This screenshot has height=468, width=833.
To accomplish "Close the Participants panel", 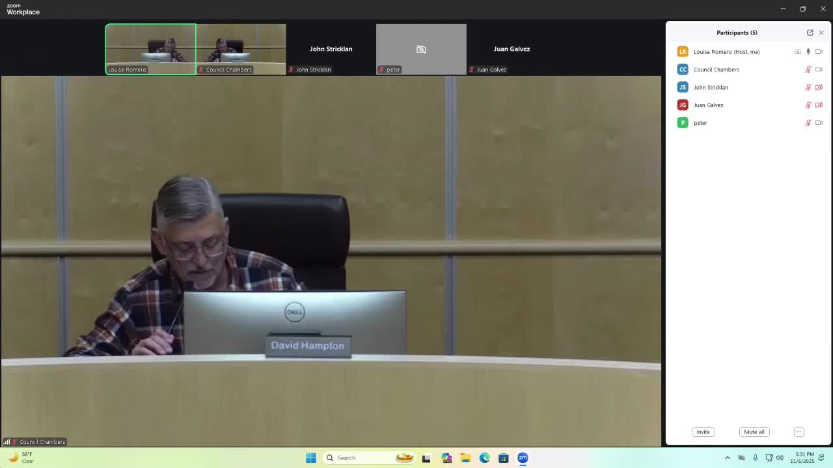I will (x=821, y=32).
